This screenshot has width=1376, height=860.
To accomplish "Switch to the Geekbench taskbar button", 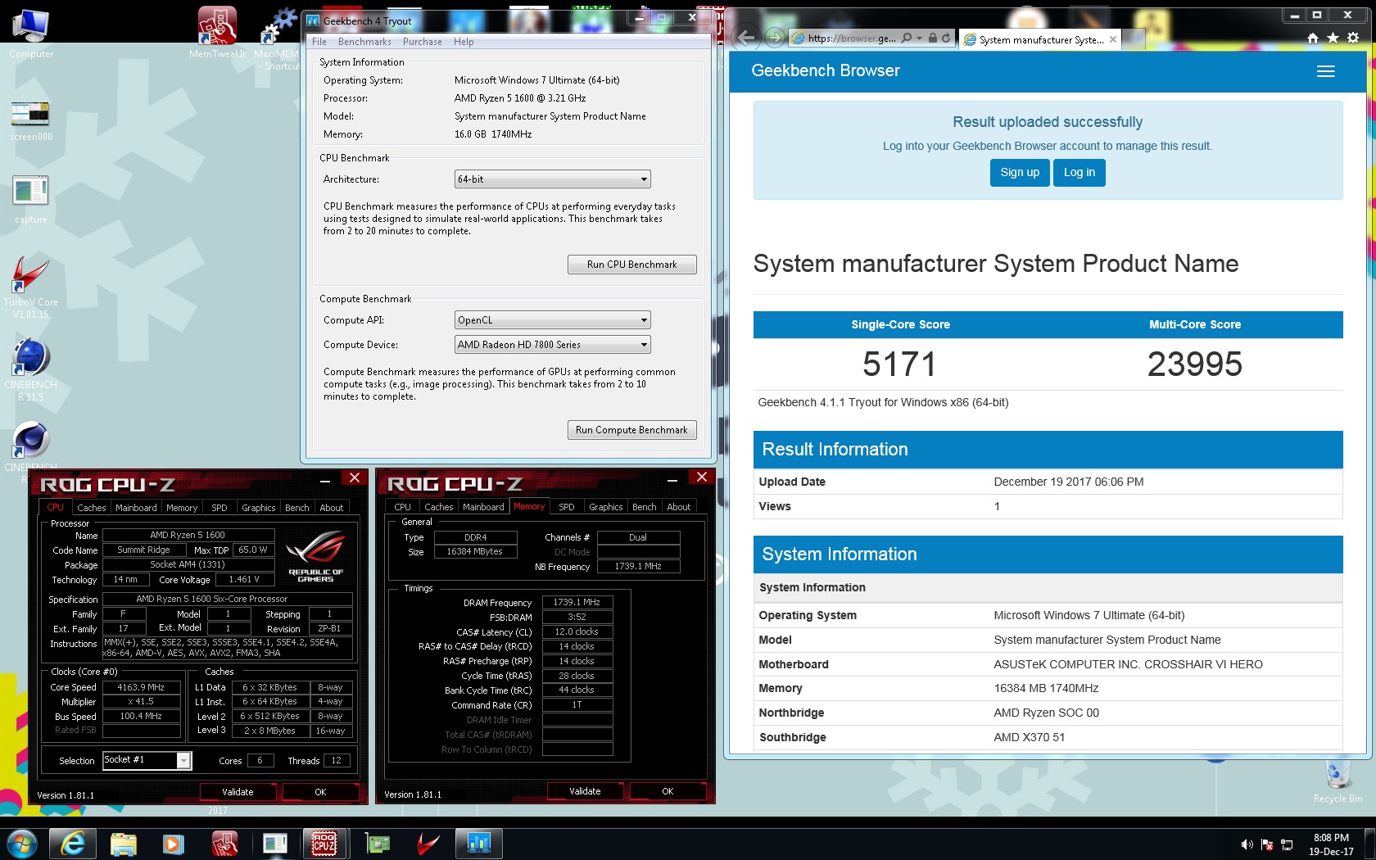I will tap(478, 843).
